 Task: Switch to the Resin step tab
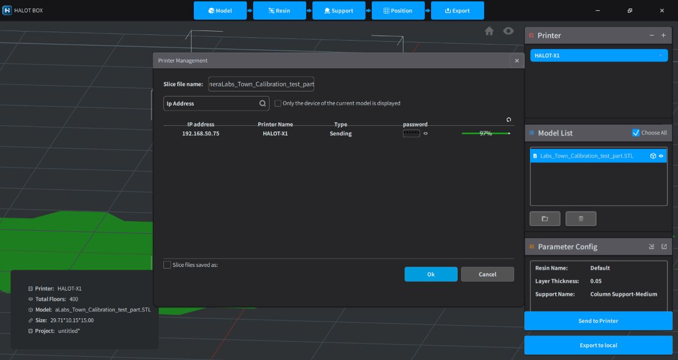coord(280,10)
